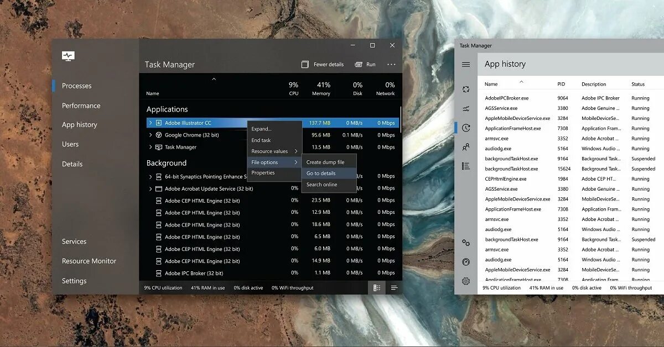Screen dimensions: 664x347
Task: Click '41% RAM in use' in light status bar
Action: [546, 288]
